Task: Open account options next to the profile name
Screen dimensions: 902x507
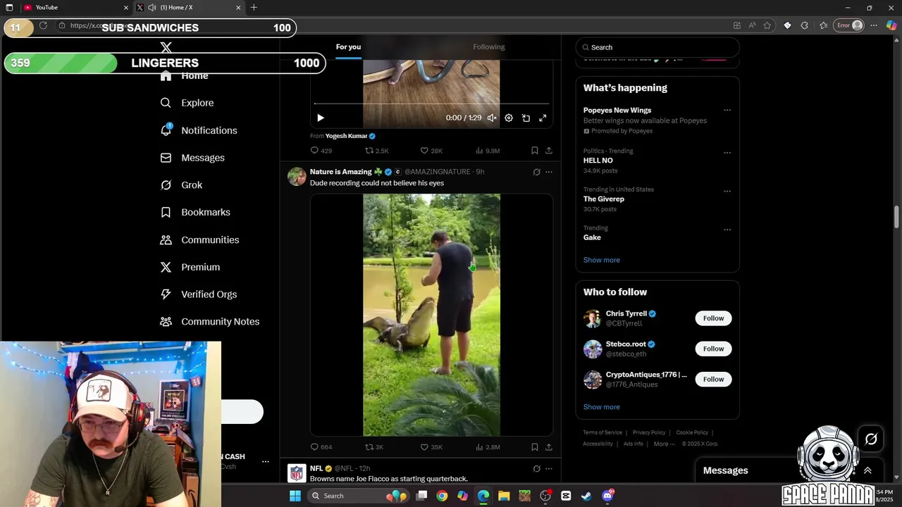Action: point(266,462)
